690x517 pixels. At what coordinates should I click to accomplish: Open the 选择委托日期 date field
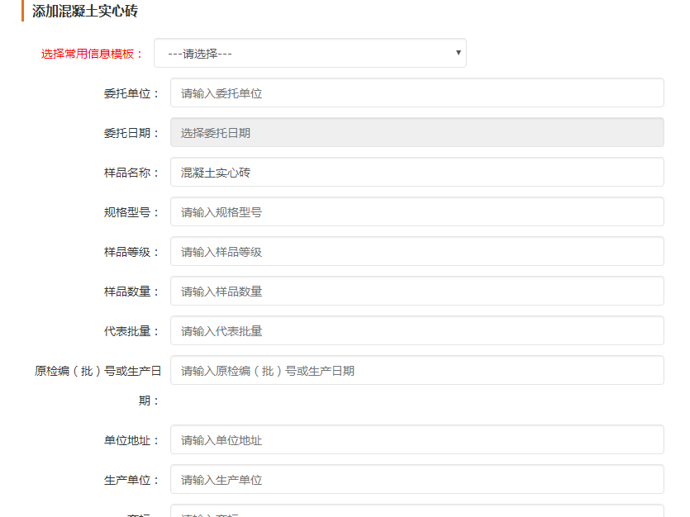[416, 132]
